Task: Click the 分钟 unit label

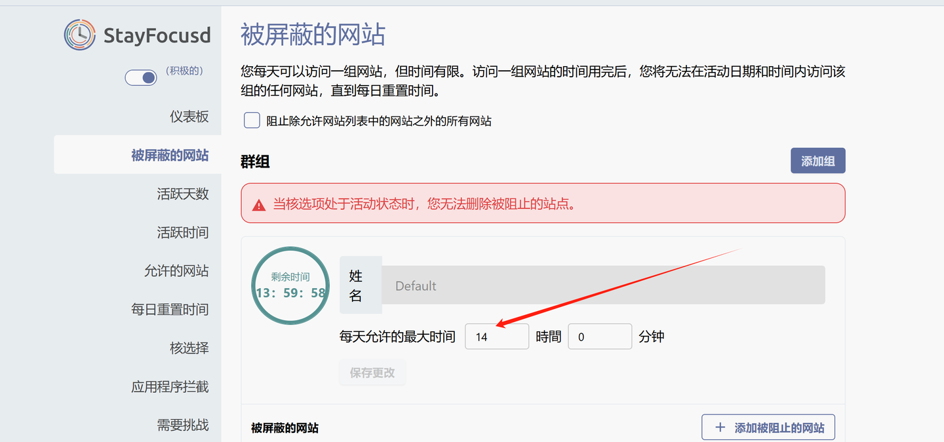Action: point(652,337)
